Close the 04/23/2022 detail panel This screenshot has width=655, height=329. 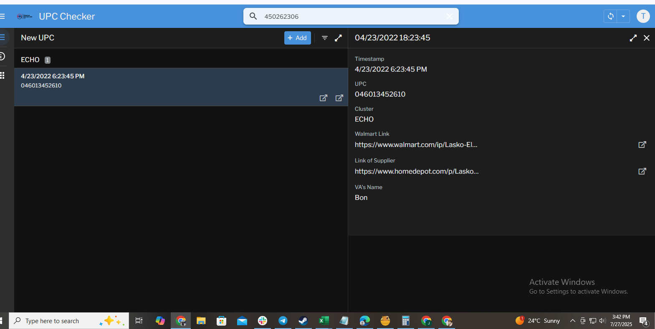point(647,38)
